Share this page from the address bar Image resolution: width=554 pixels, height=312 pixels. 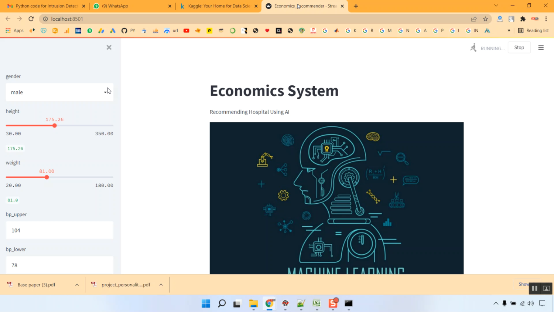474,19
